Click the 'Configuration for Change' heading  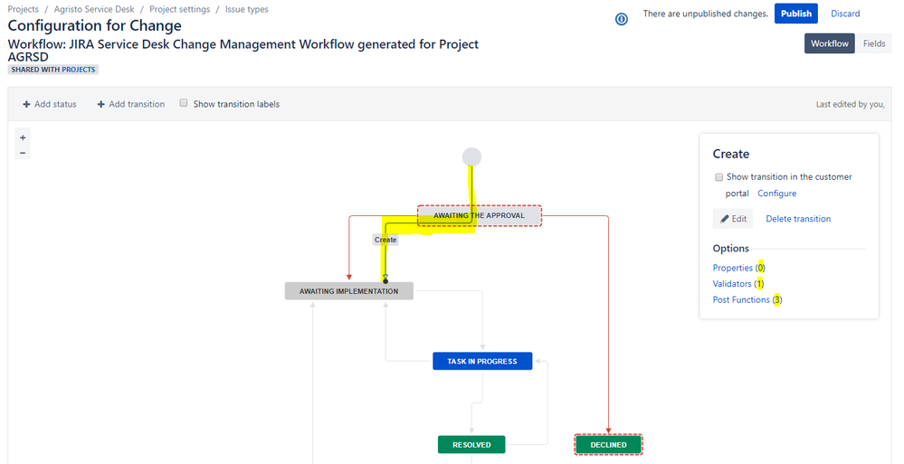pyautogui.click(x=94, y=25)
